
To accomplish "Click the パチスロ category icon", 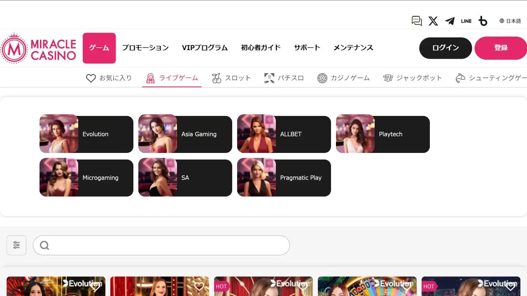I will coord(269,78).
